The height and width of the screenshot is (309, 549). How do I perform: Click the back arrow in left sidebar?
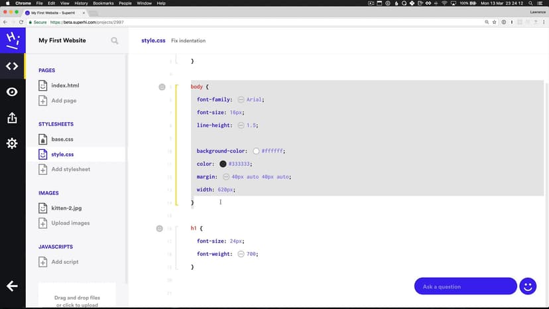pyautogui.click(x=12, y=286)
